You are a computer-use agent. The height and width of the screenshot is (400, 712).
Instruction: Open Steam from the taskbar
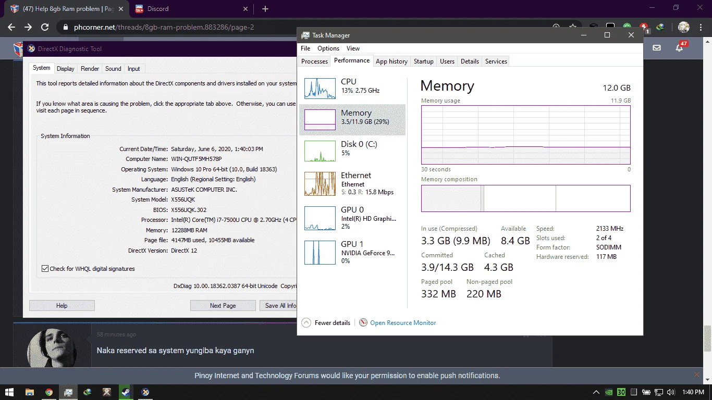[x=126, y=392]
